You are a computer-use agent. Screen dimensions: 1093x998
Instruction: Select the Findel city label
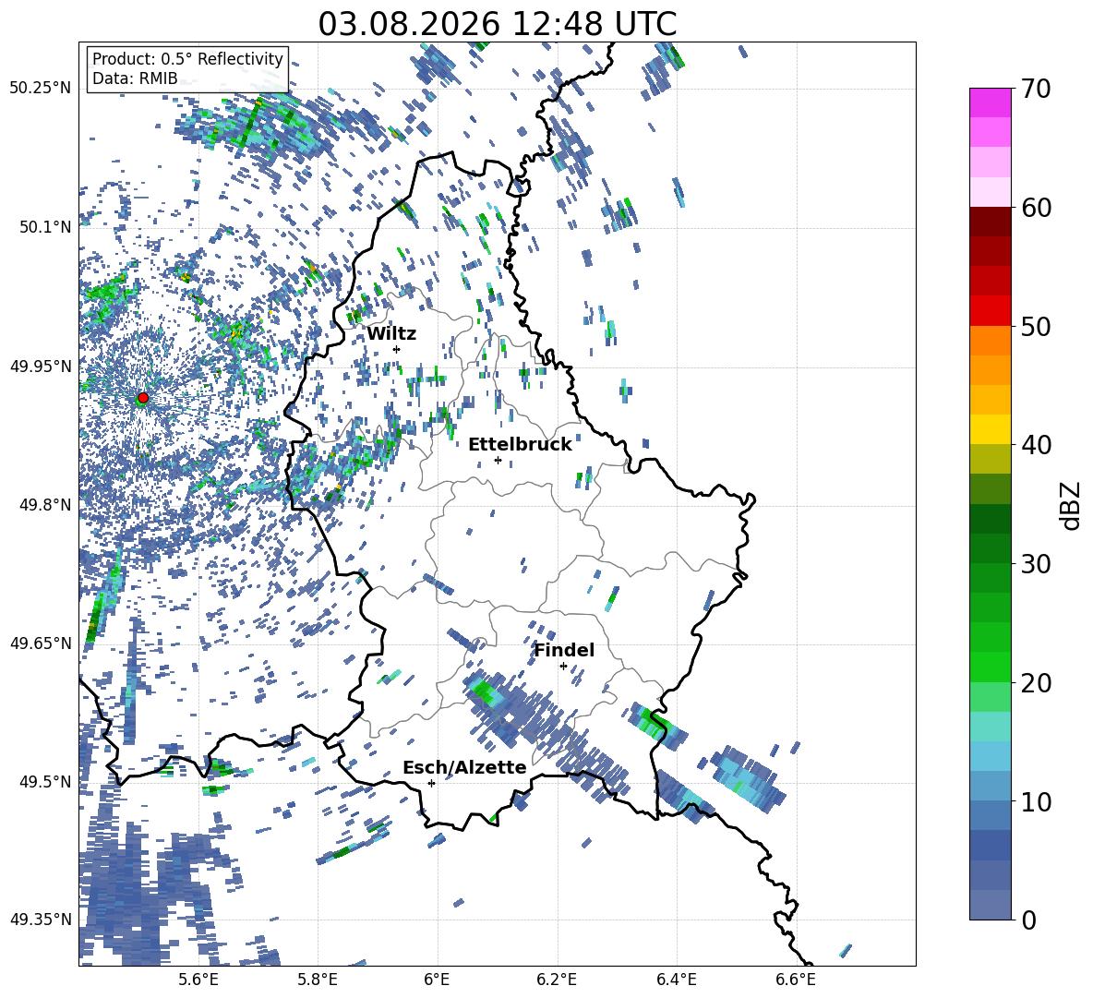[x=564, y=650]
